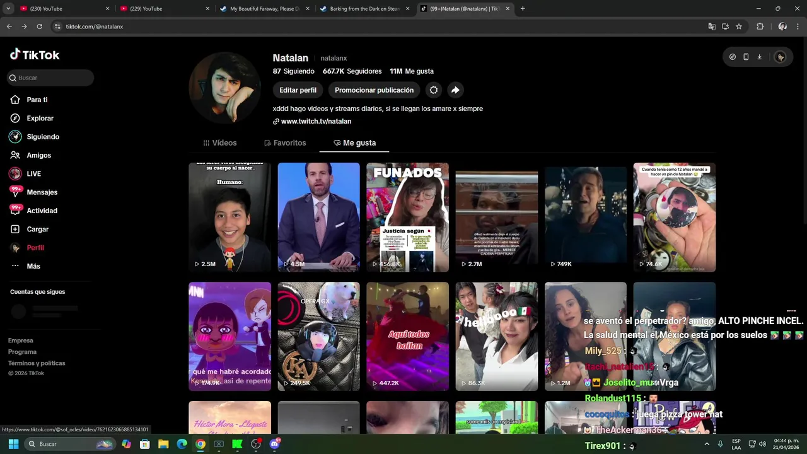This screenshot has height=454, width=807.
Task: Open the Natalan pin video with 74.6K views
Action: point(675,218)
